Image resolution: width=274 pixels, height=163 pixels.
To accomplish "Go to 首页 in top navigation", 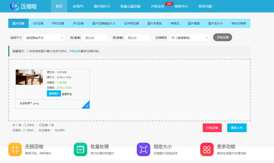I will [59, 6].
